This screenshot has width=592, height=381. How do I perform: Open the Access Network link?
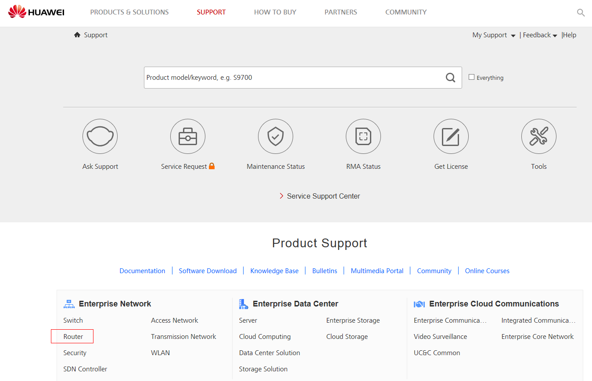click(x=175, y=320)
